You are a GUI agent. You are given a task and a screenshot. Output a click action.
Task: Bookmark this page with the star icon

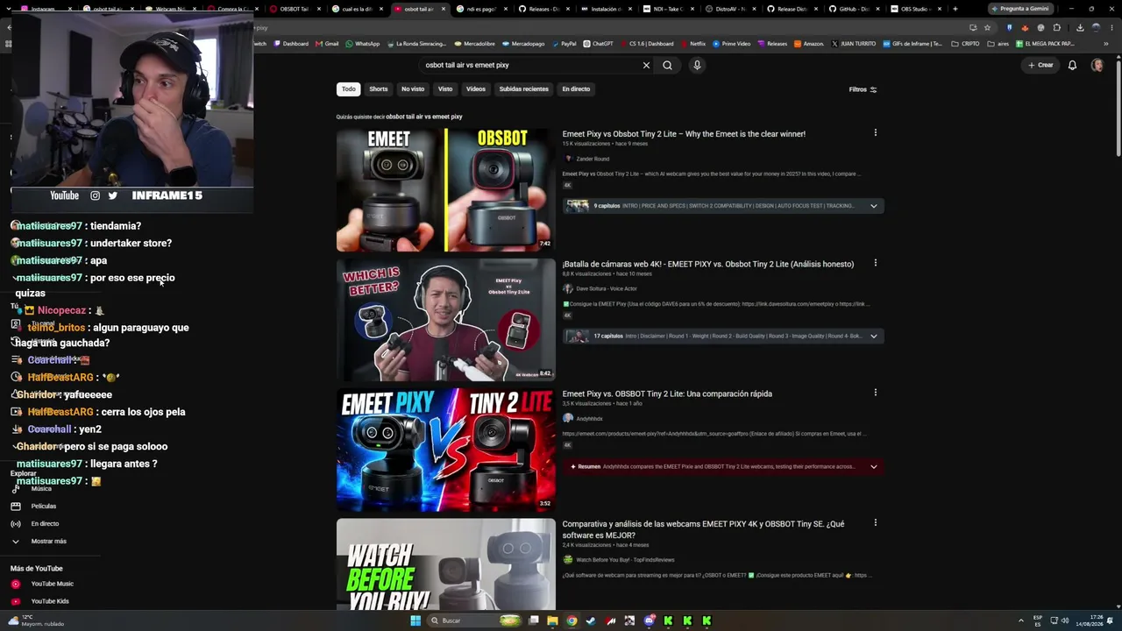tap(987, 27)
